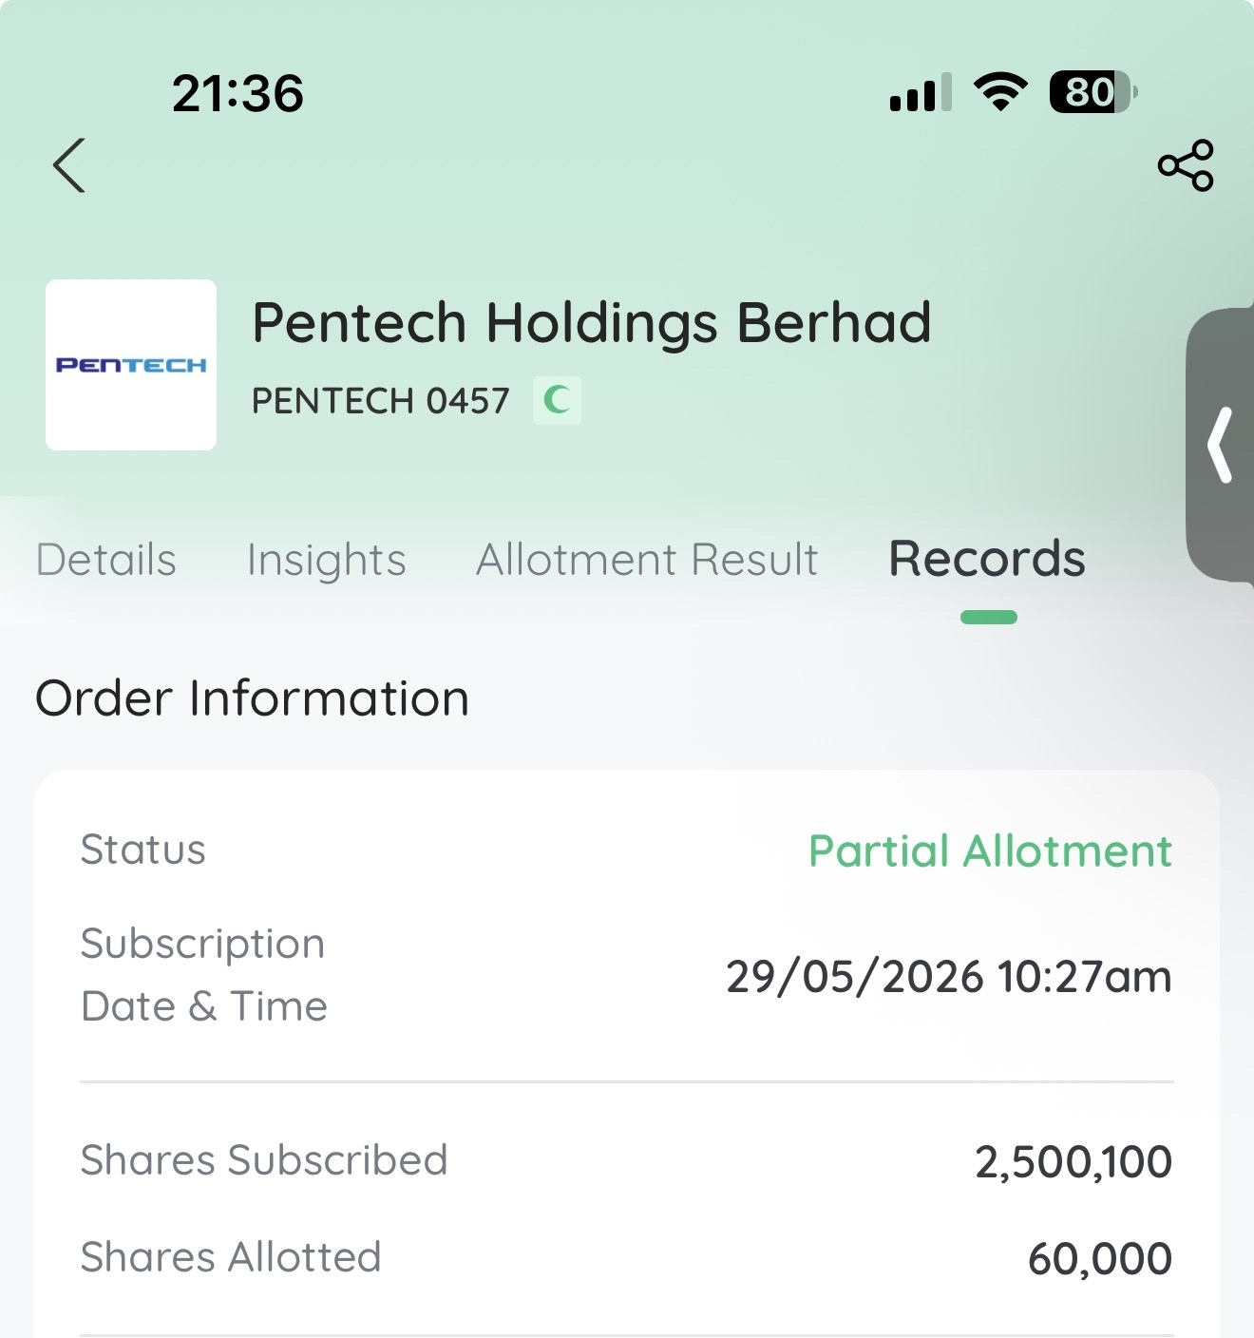Open the share icon

point(1186,165)
